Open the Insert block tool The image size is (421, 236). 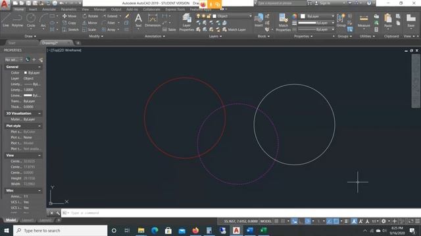(259, 20)
